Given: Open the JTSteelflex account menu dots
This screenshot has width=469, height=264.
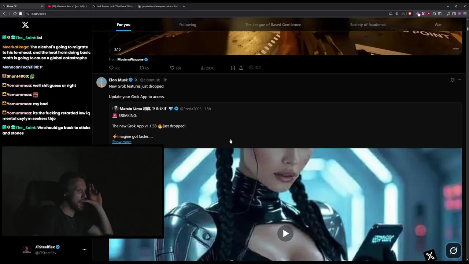Looking at the screenshot, I should [84, 250].
